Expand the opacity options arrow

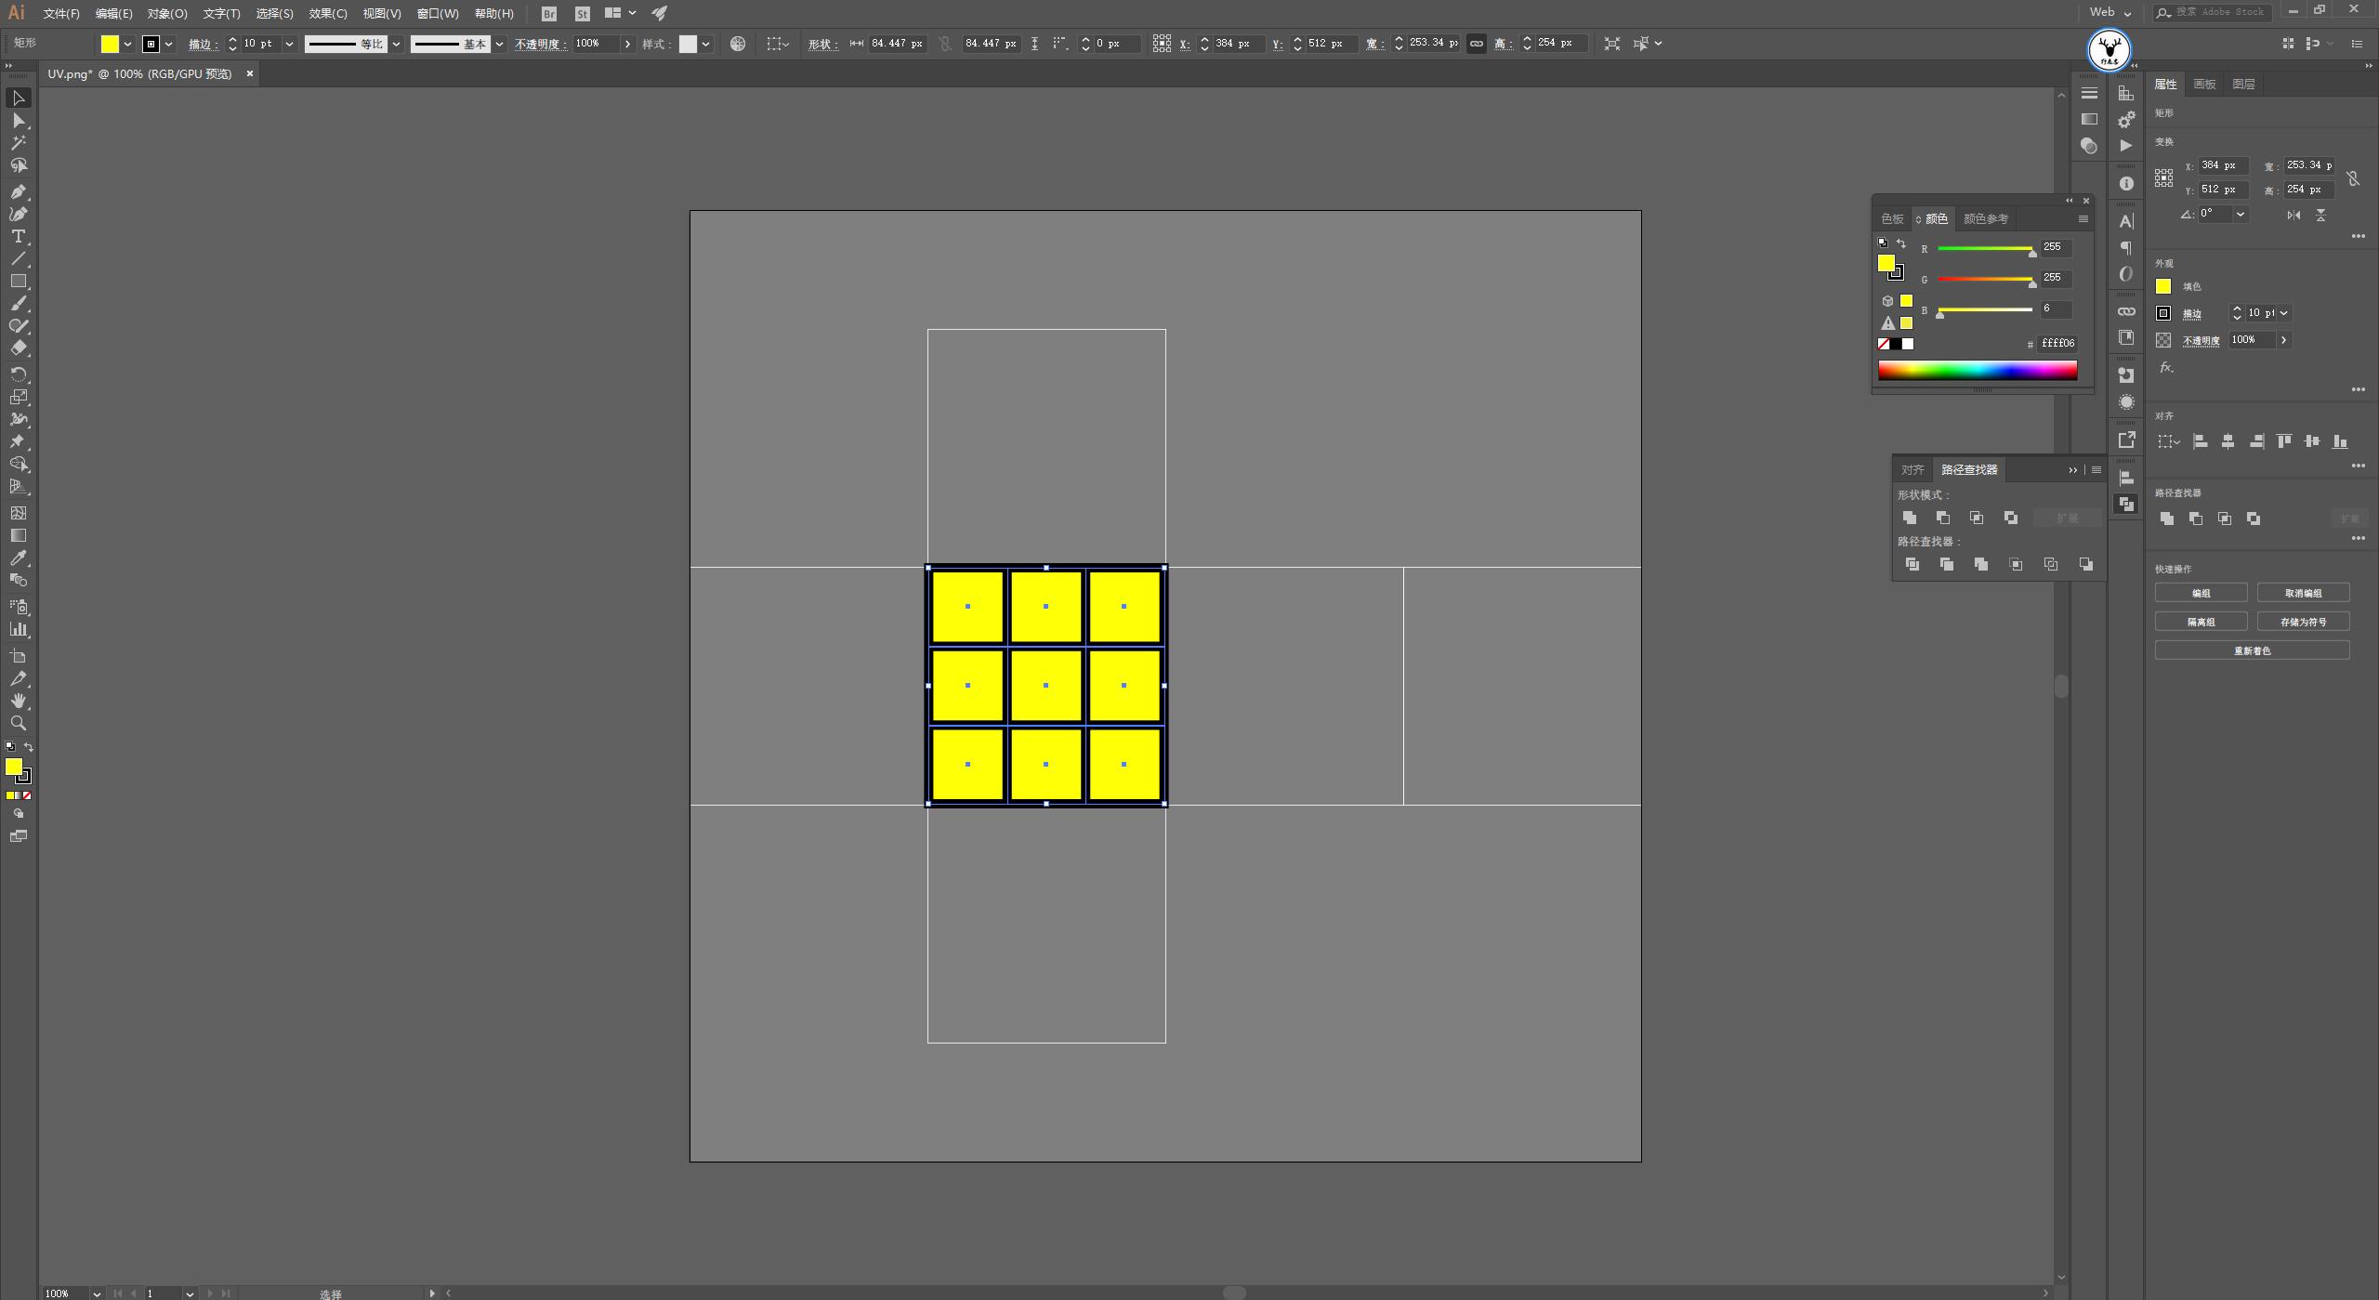point(627,44)
